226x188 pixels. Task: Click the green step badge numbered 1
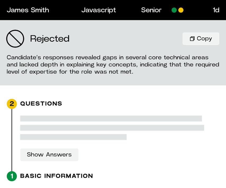tap(11, 176)
